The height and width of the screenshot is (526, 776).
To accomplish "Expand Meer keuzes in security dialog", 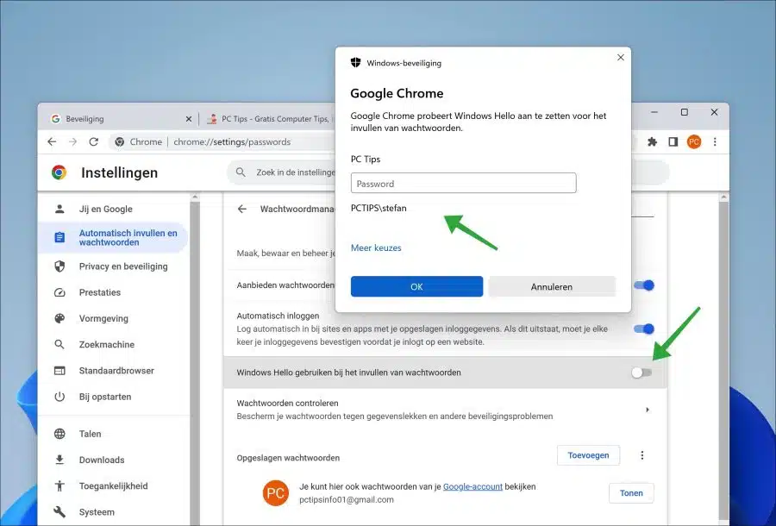I will (376, 247).
